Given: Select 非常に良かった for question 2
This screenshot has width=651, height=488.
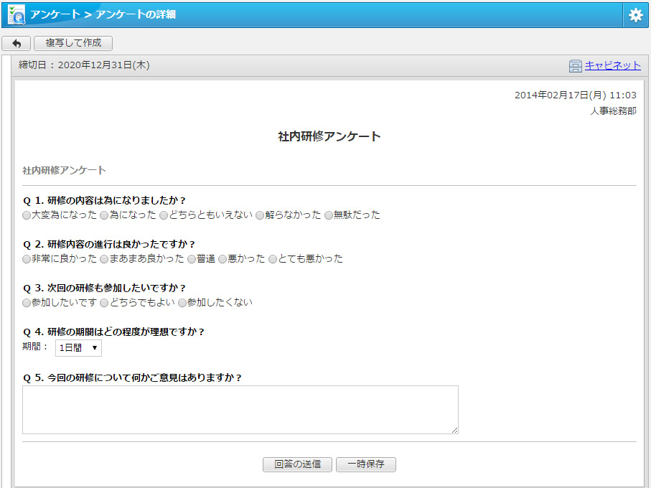Looking at the screenshot, I should (x=27, y=259).
